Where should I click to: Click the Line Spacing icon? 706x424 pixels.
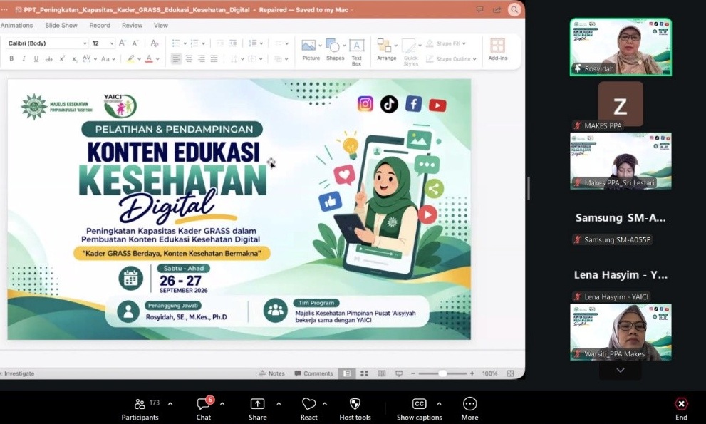coord(253,43)
